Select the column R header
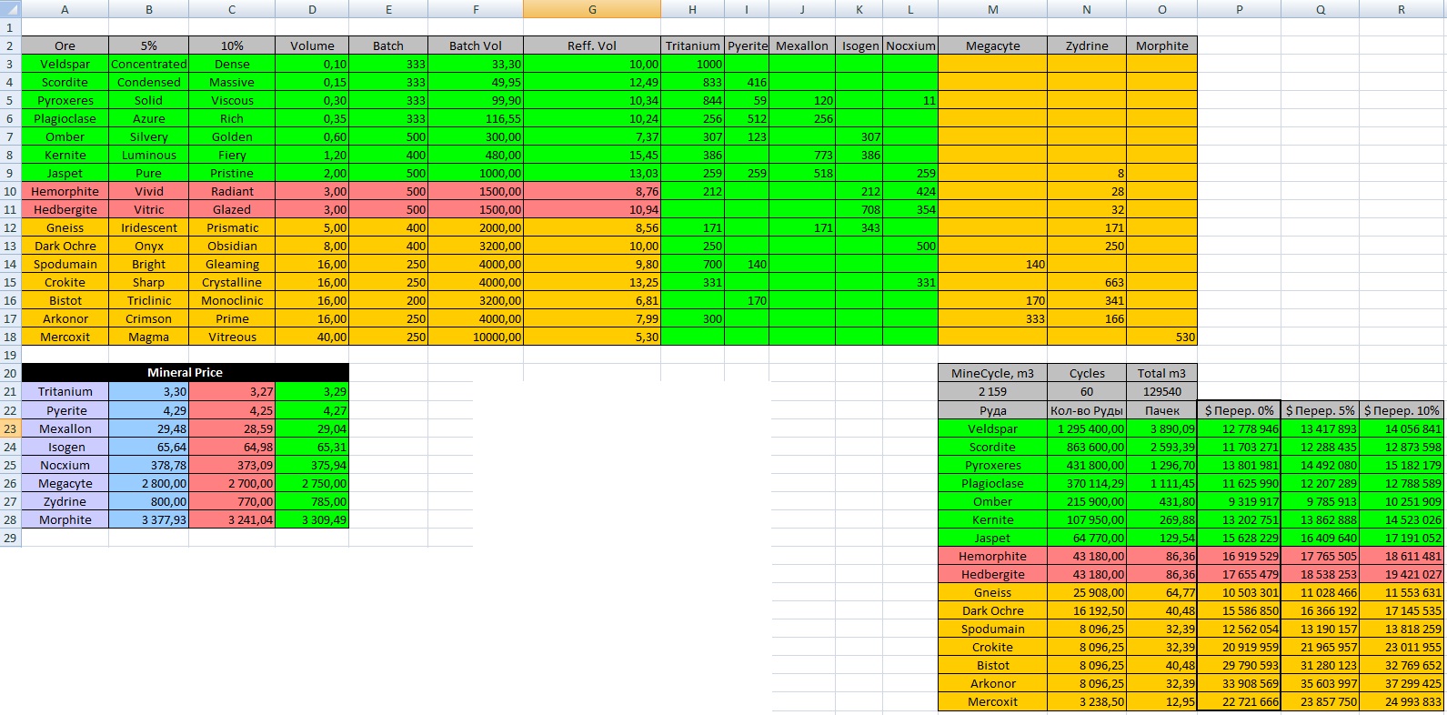This screenshot has height=715, width=1447. point(1401,9)
